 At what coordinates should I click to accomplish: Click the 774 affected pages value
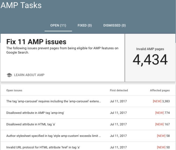click(167, 113)
